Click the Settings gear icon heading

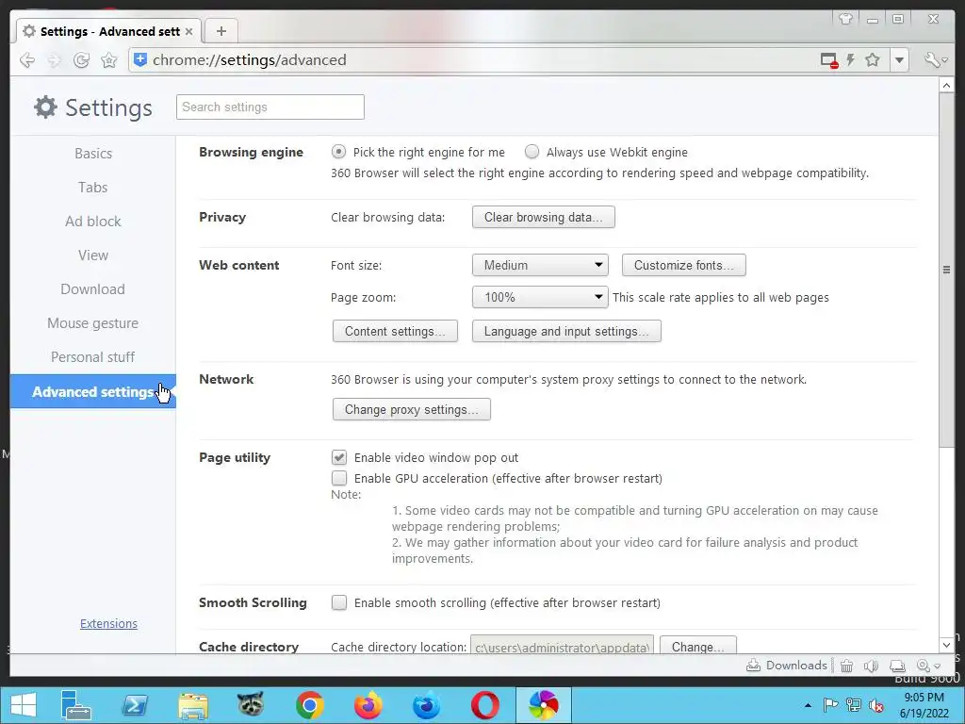tap(45, 107)
